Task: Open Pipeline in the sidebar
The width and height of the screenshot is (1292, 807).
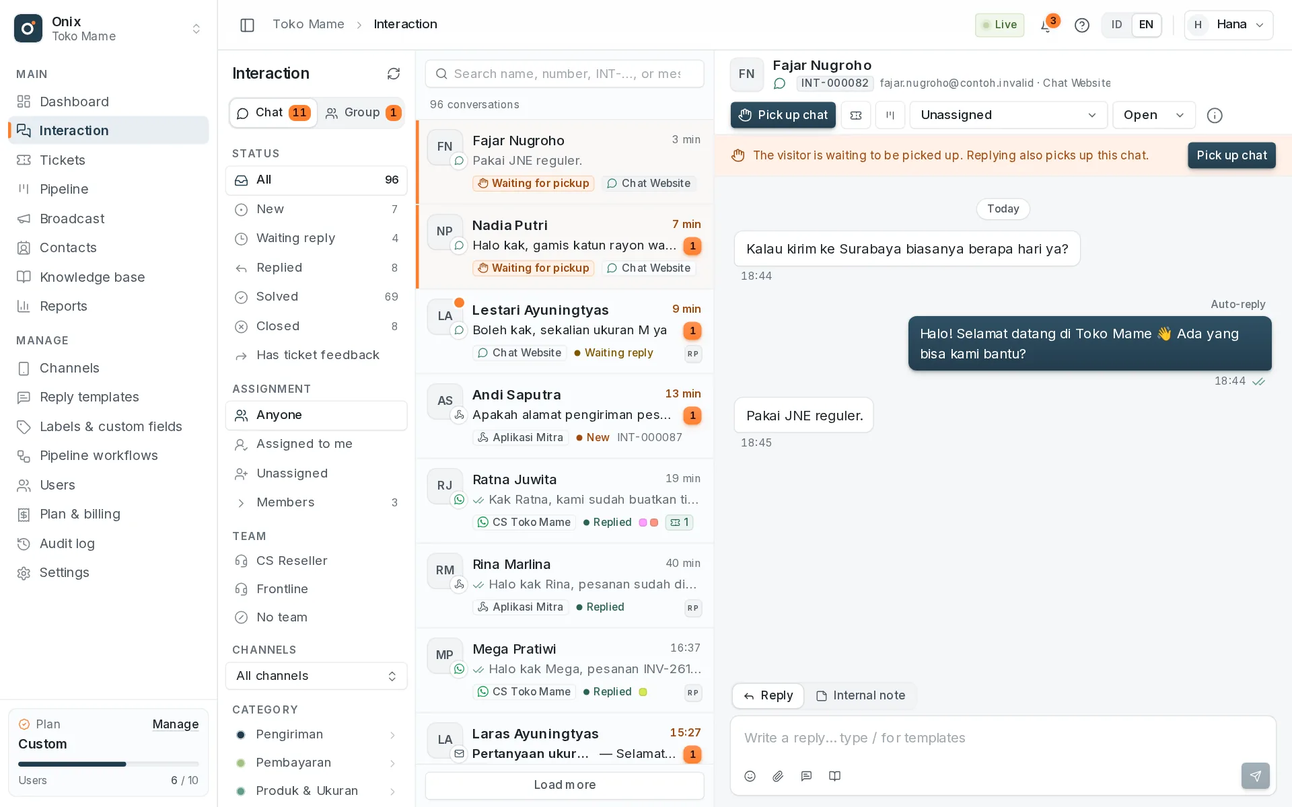Action: coord(108,189)
